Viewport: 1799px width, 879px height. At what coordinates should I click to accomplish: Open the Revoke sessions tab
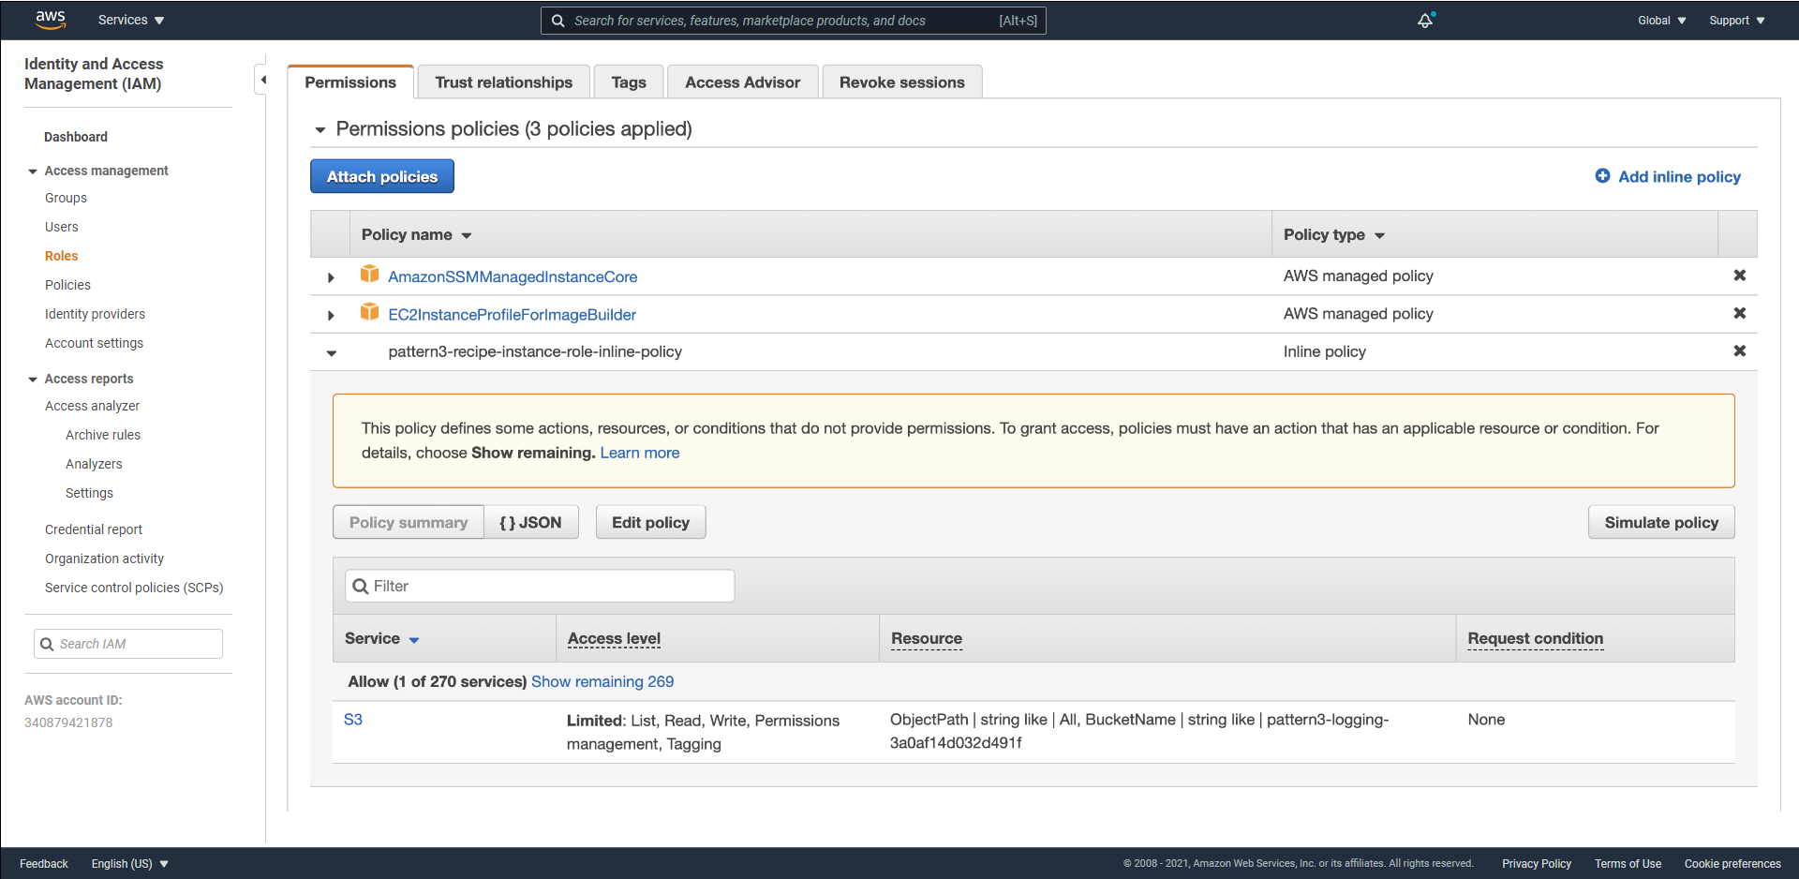[x=901, y=82]
